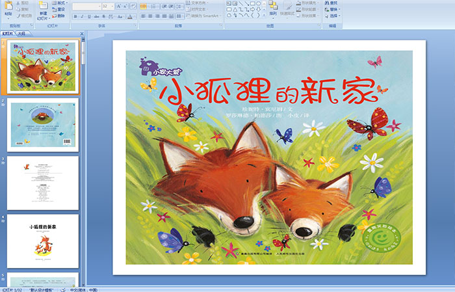Viewport: 455px width, 292px height.
Task: Select the Down Arrow block shape
Action: point(259,10)
